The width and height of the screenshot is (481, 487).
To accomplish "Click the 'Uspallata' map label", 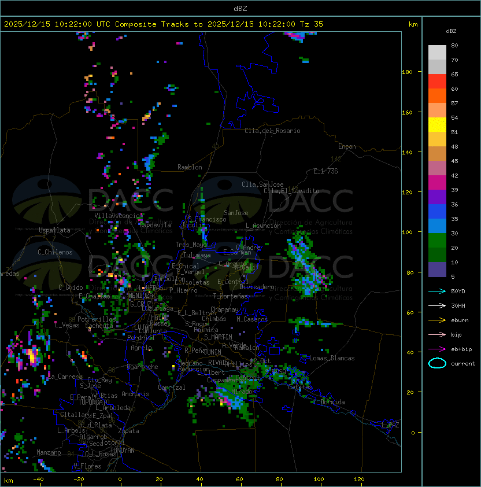I will point(54,230).
